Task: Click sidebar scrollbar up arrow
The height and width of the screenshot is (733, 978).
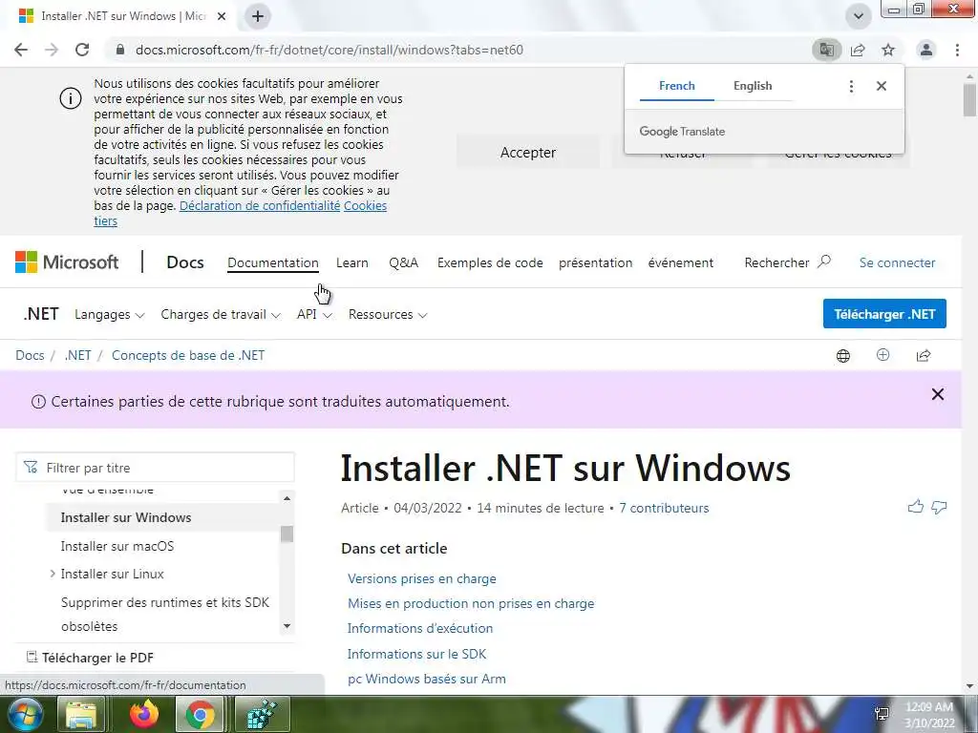Action: pyautogui.click(x=287, y=498)
